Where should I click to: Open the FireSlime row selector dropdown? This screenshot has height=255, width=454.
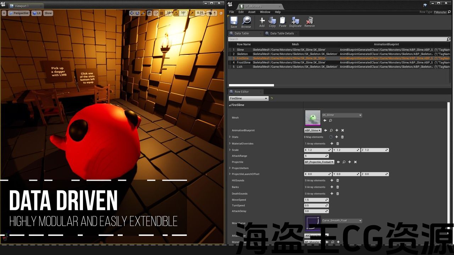248,98
